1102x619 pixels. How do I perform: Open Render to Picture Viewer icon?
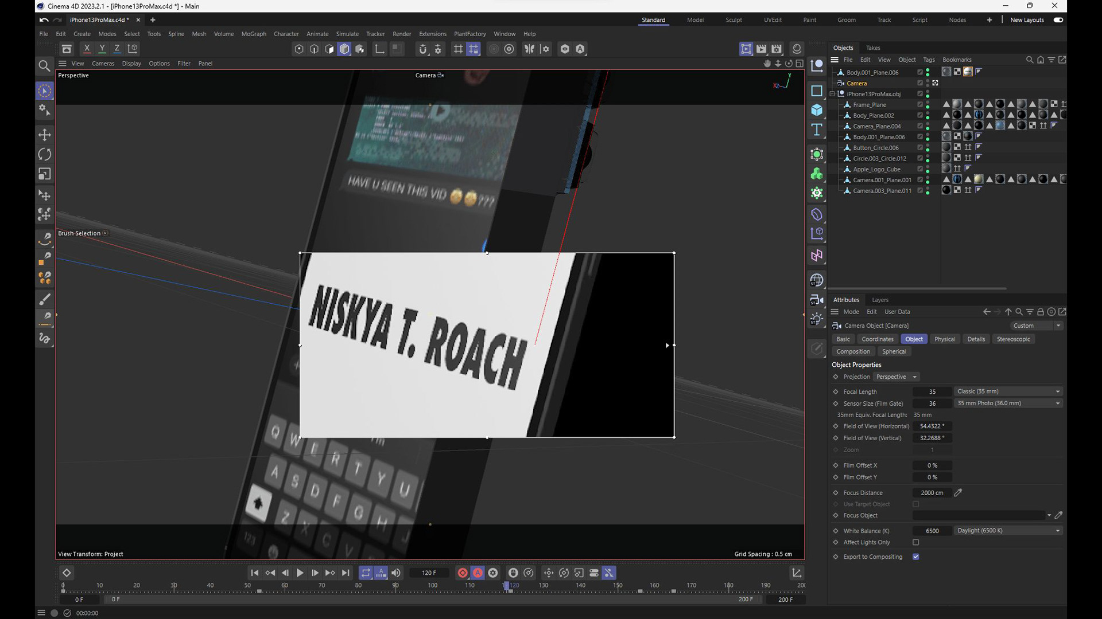(x=762, y=49)
